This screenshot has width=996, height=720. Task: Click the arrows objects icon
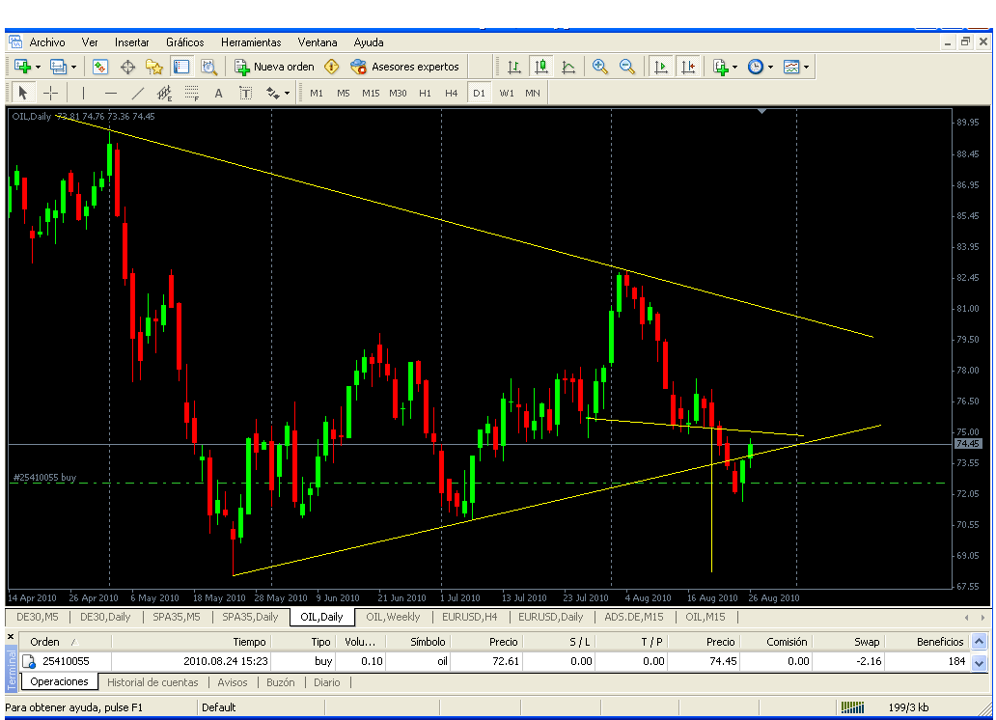[x=273, y=94]
